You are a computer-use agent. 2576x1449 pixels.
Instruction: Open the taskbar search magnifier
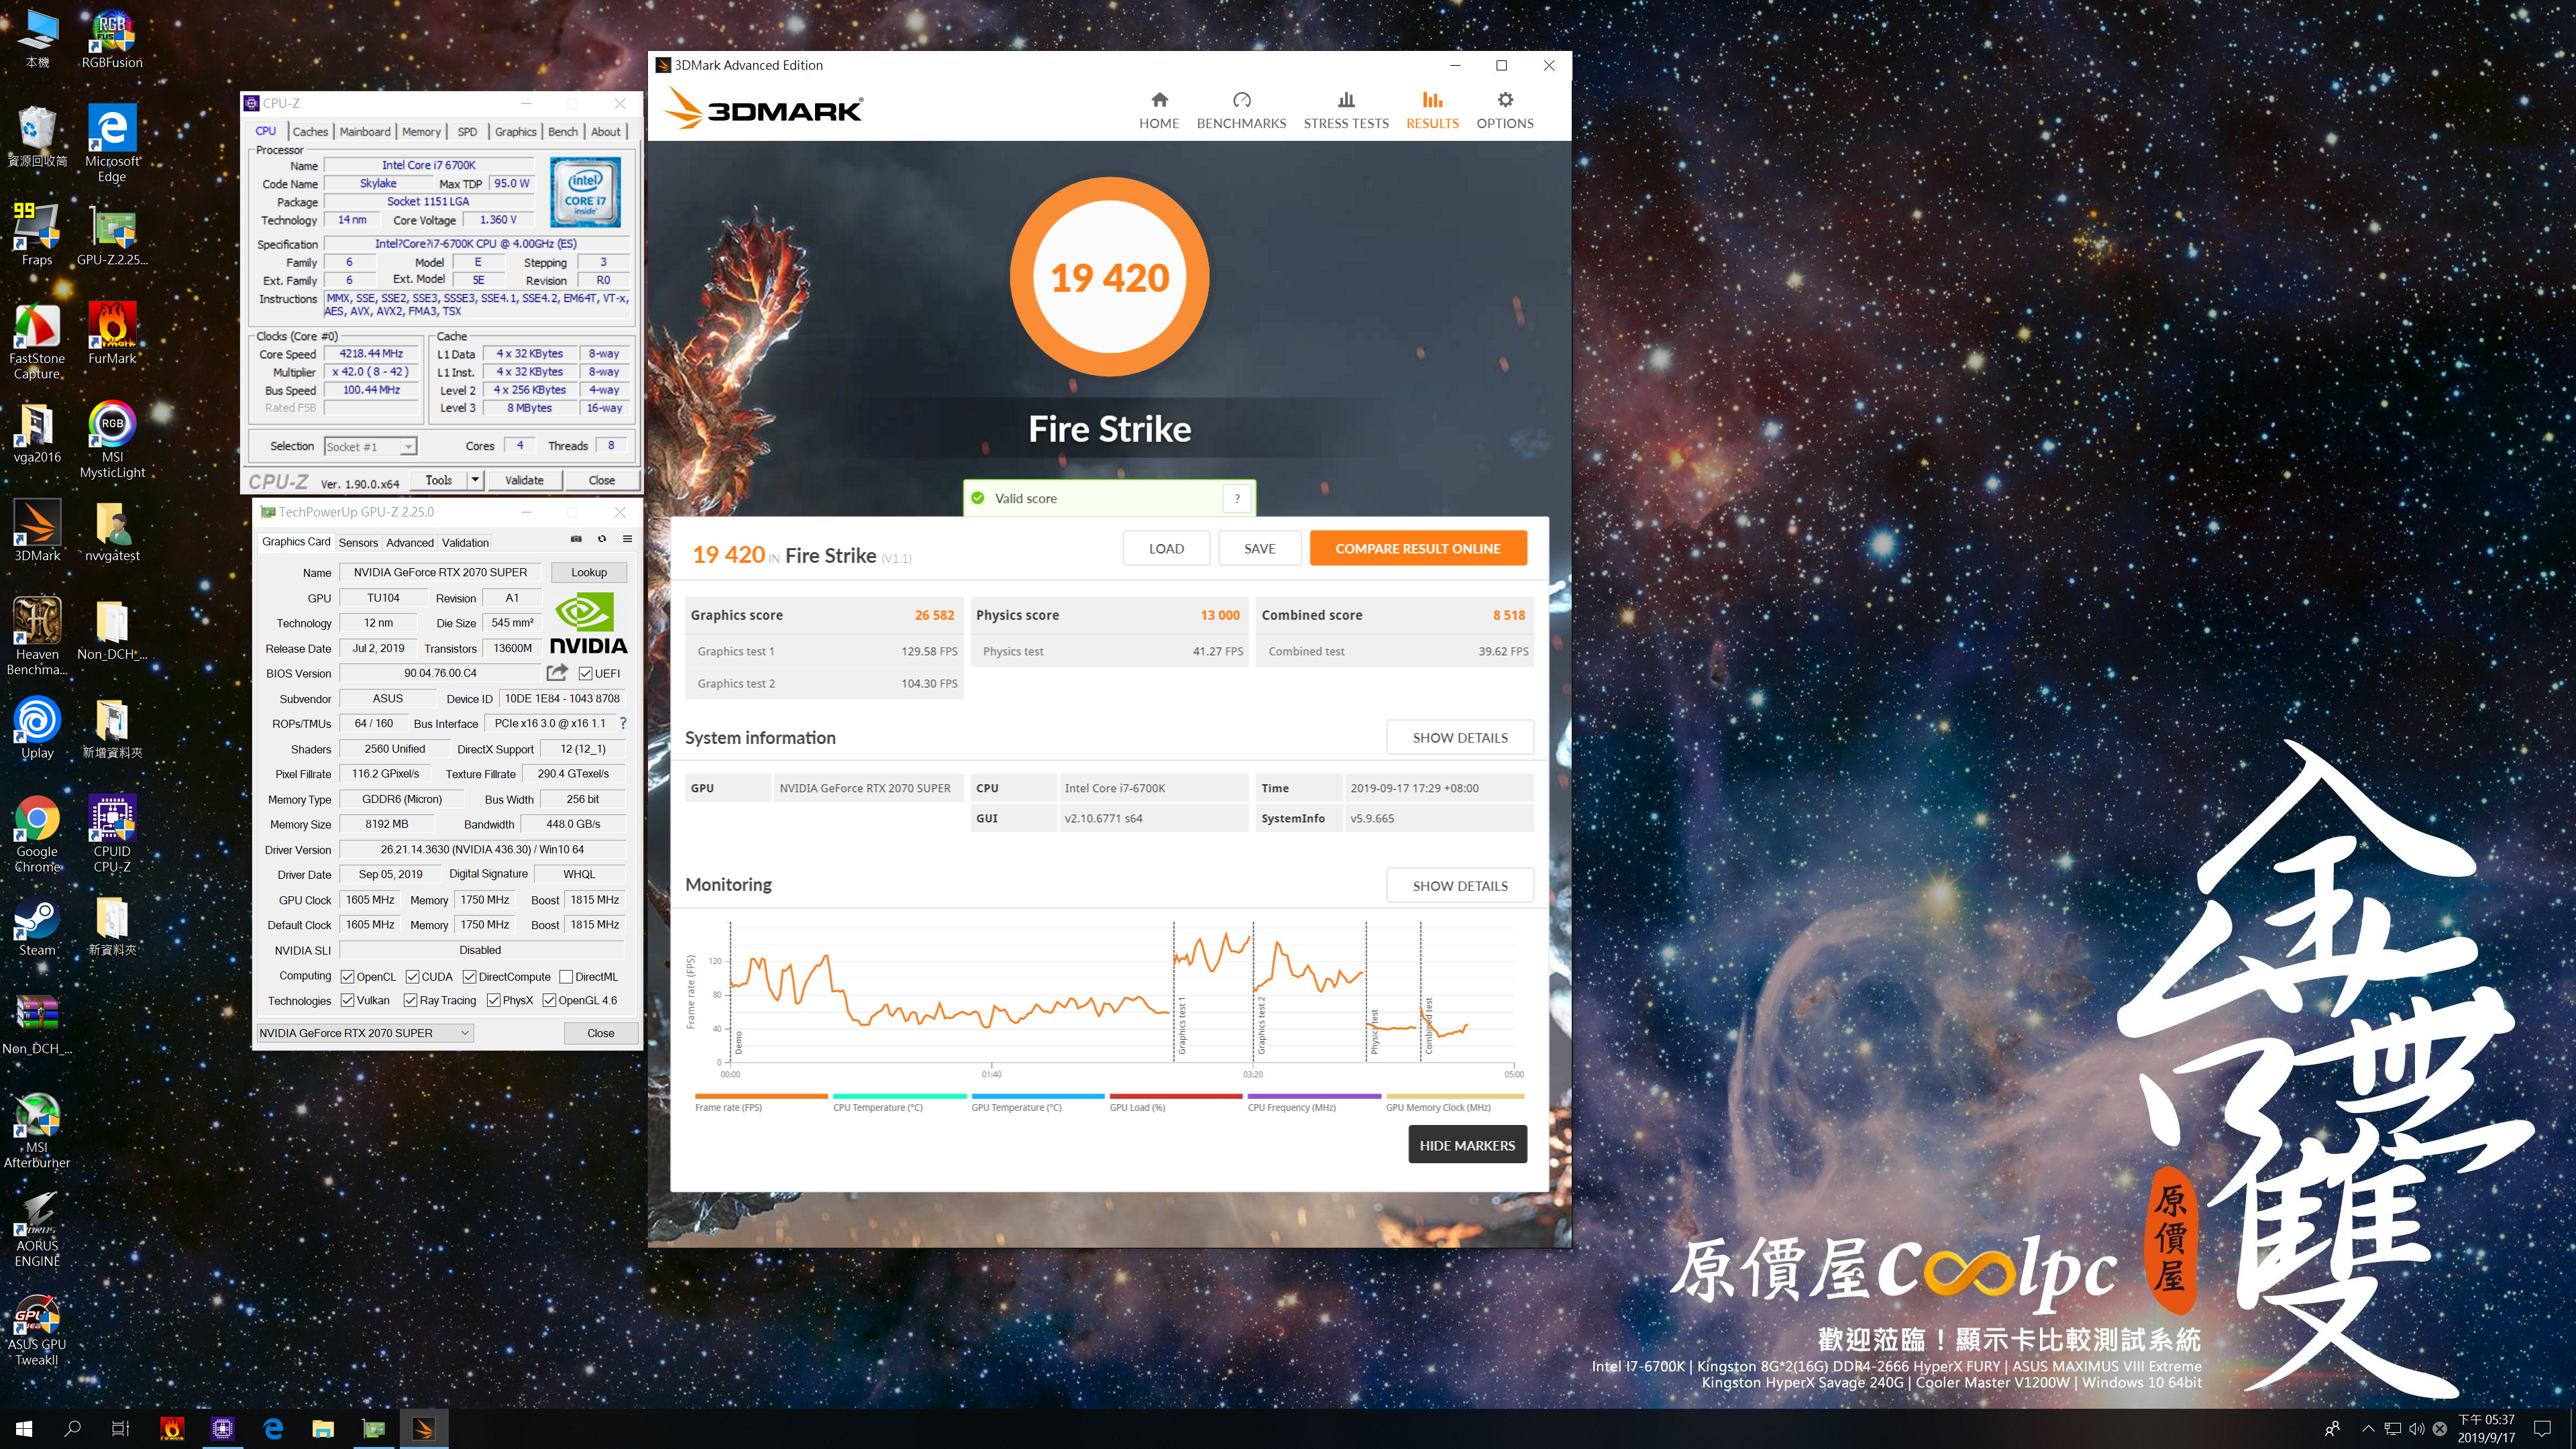click(x=72, y=1428)
